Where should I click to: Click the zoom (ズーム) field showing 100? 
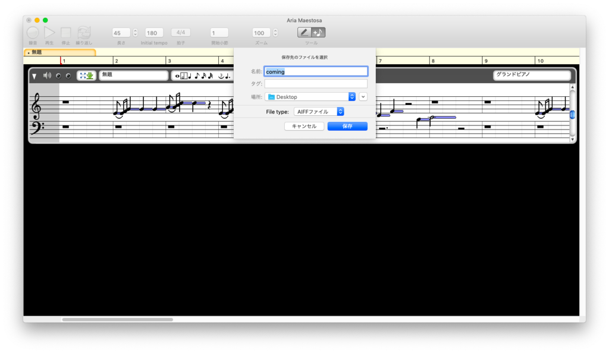click(261, 33)
